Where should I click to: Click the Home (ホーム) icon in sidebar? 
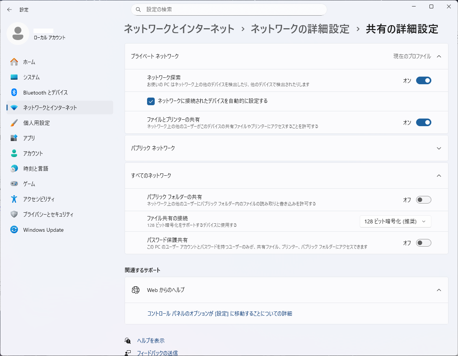[14, 62]
